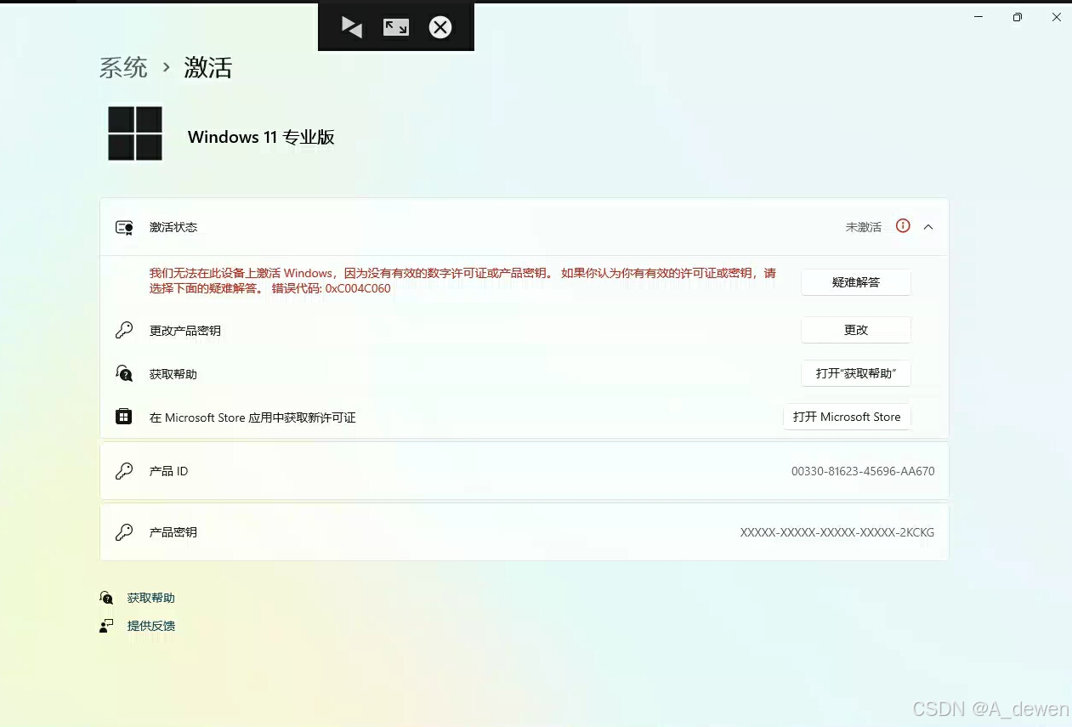
Task: Click the product key row key icon
Action: pos(124,531)
